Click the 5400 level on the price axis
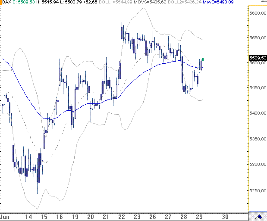The image size is (267, 221). 257,113
